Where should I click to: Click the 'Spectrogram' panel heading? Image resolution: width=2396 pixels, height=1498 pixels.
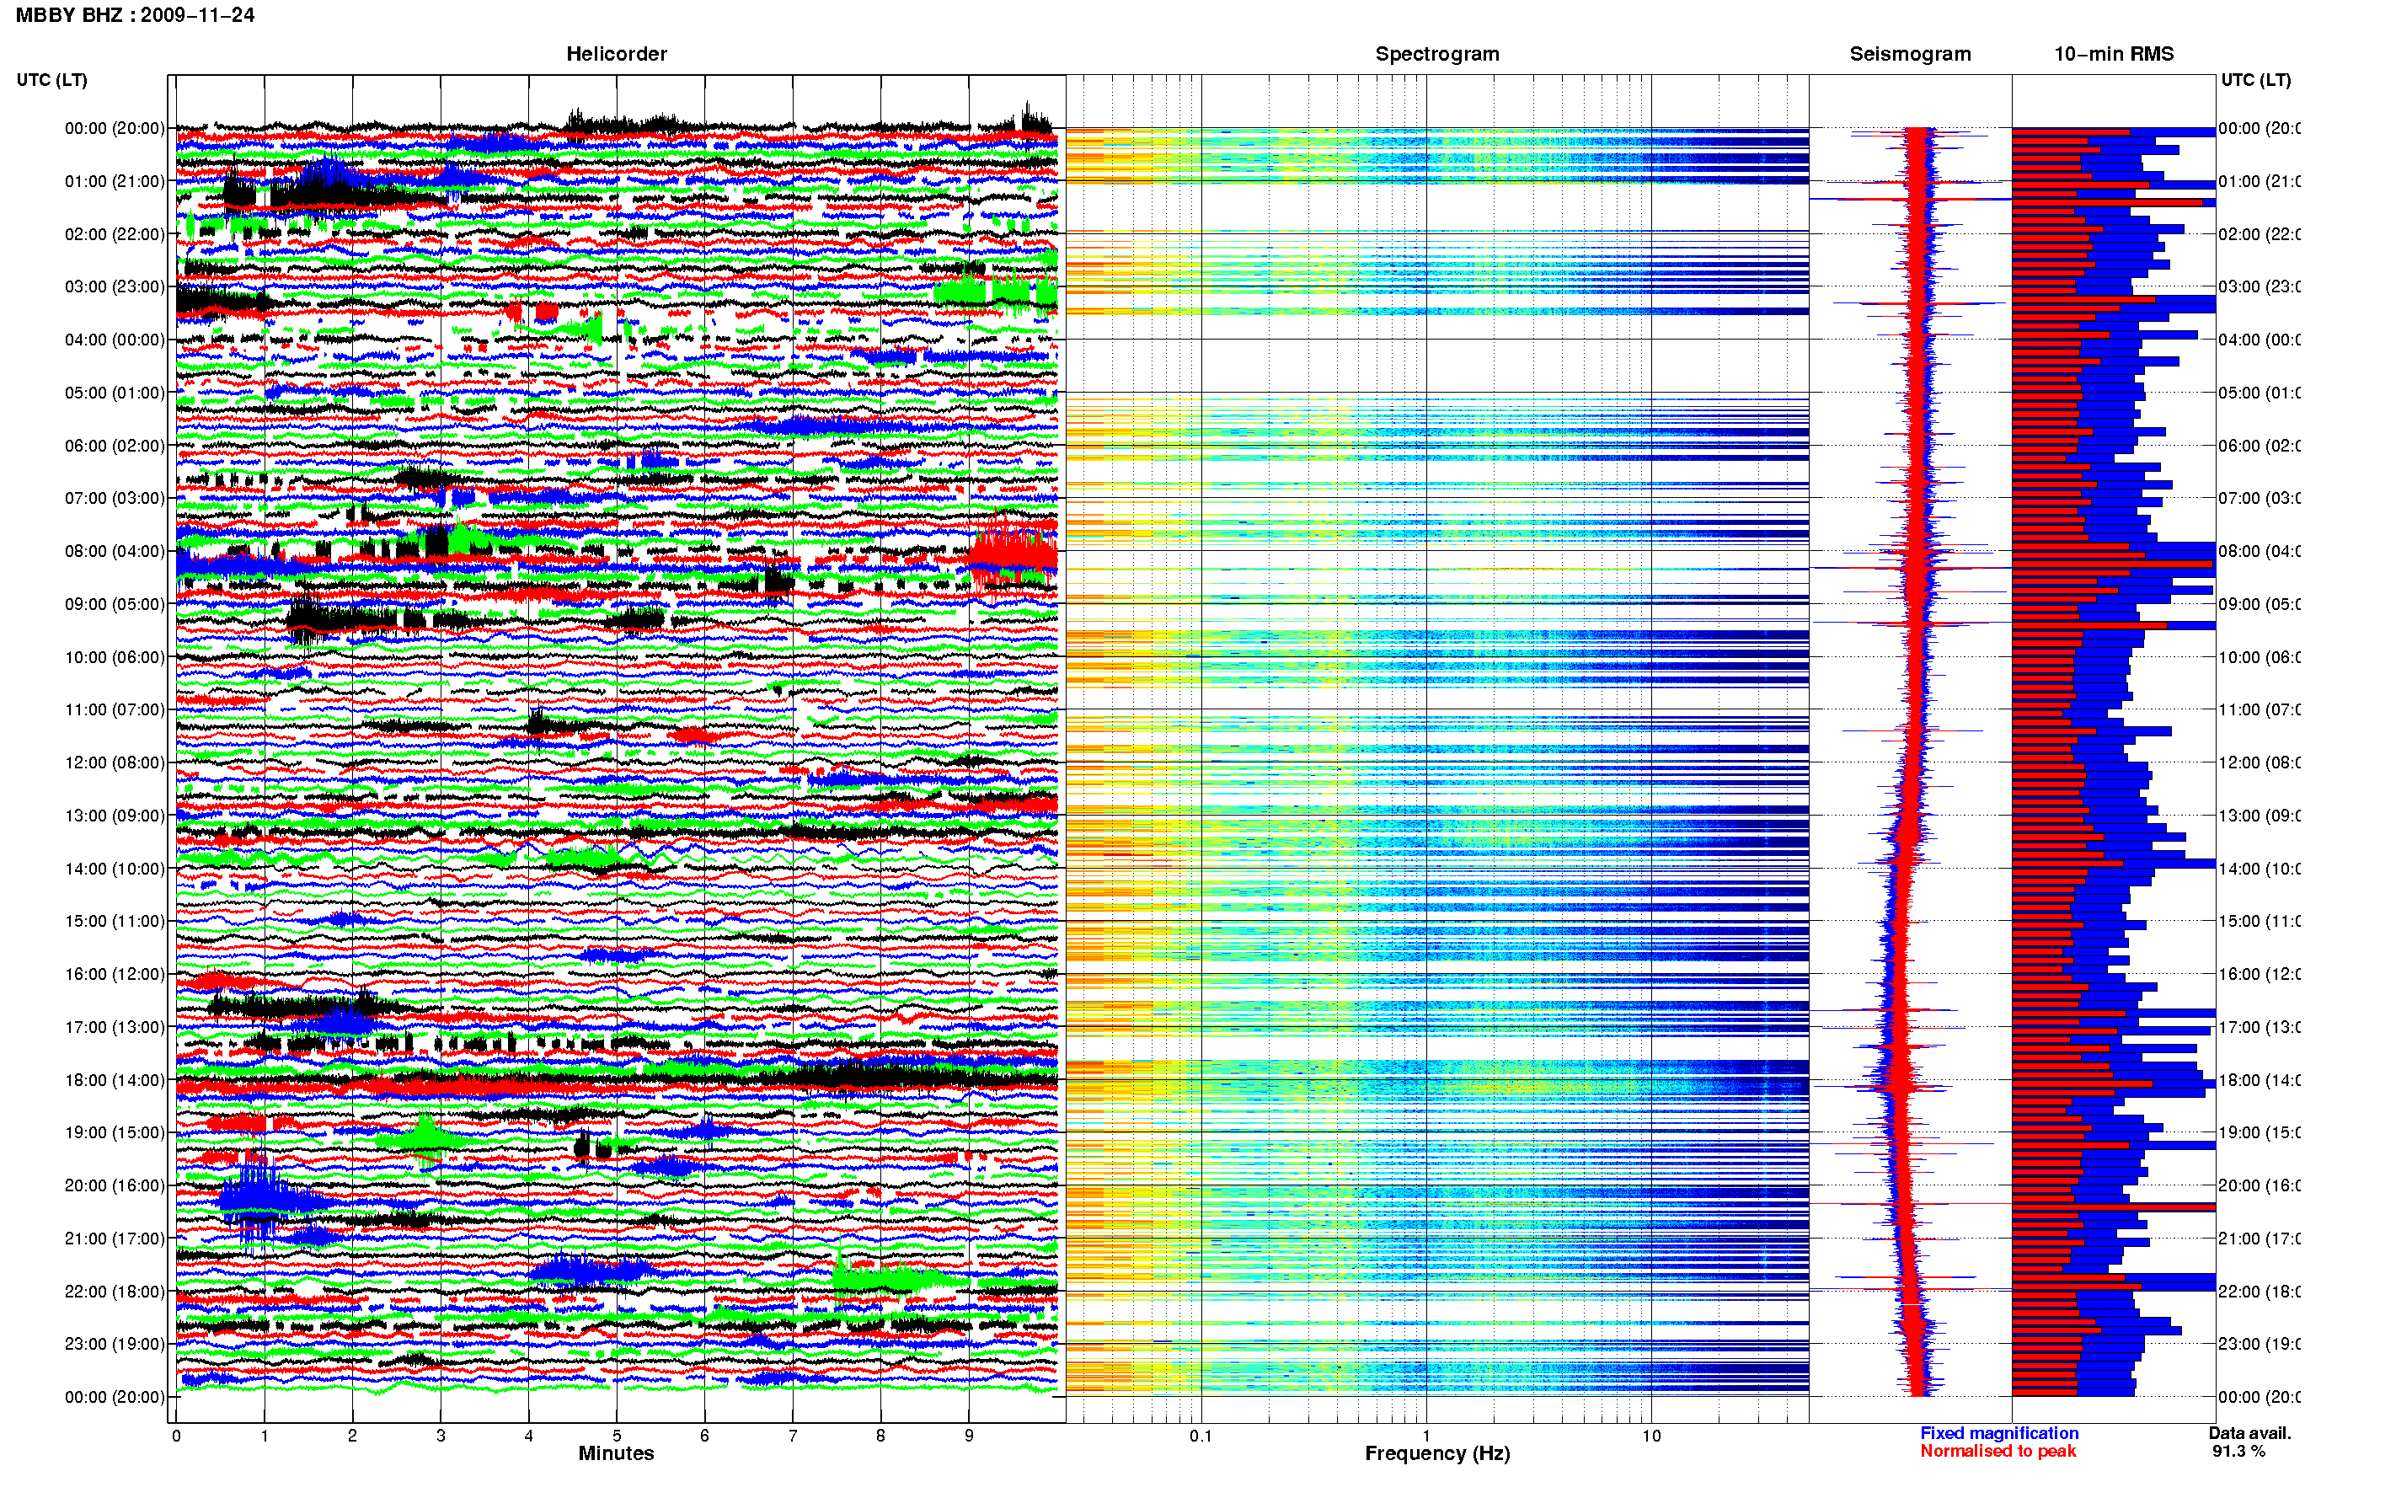click(x=1436, y=54)
